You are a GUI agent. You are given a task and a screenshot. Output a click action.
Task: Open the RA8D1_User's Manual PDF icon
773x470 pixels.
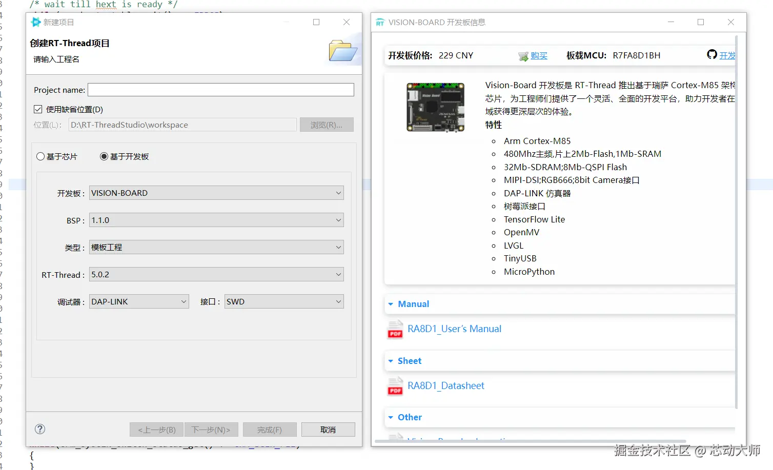395,329
